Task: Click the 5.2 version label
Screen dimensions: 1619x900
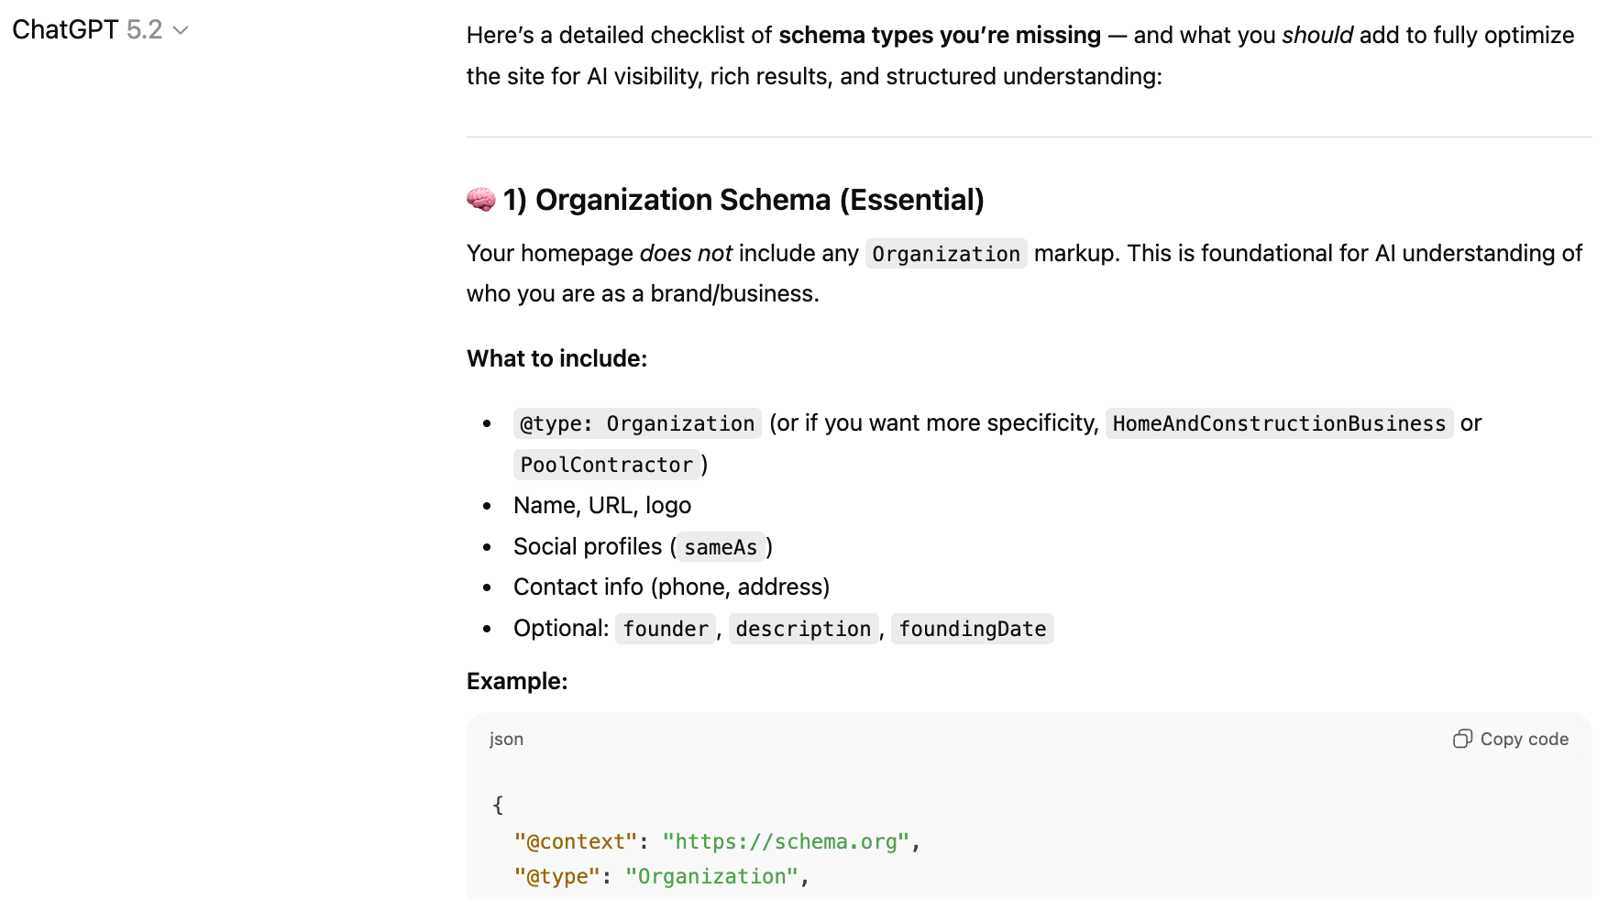Action: click(x=145, y=30)
